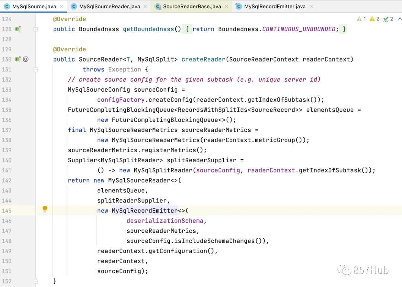
Task: Click getConfiguration call on line 149
Action: point(178,251)
